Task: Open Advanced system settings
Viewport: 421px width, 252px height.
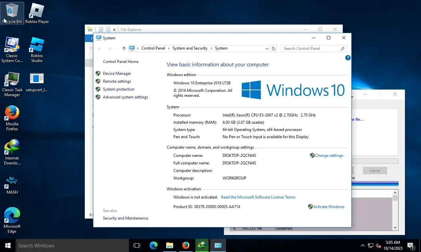Action: click(x=125, y=97)
